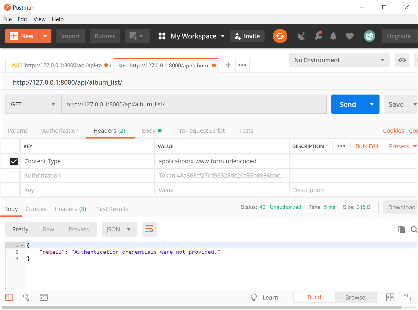Open the Interceptor satellite icon
418x310 pixels.
point(301,36)
